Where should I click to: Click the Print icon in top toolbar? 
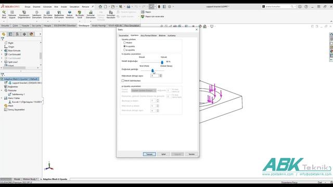click(129, 7)
